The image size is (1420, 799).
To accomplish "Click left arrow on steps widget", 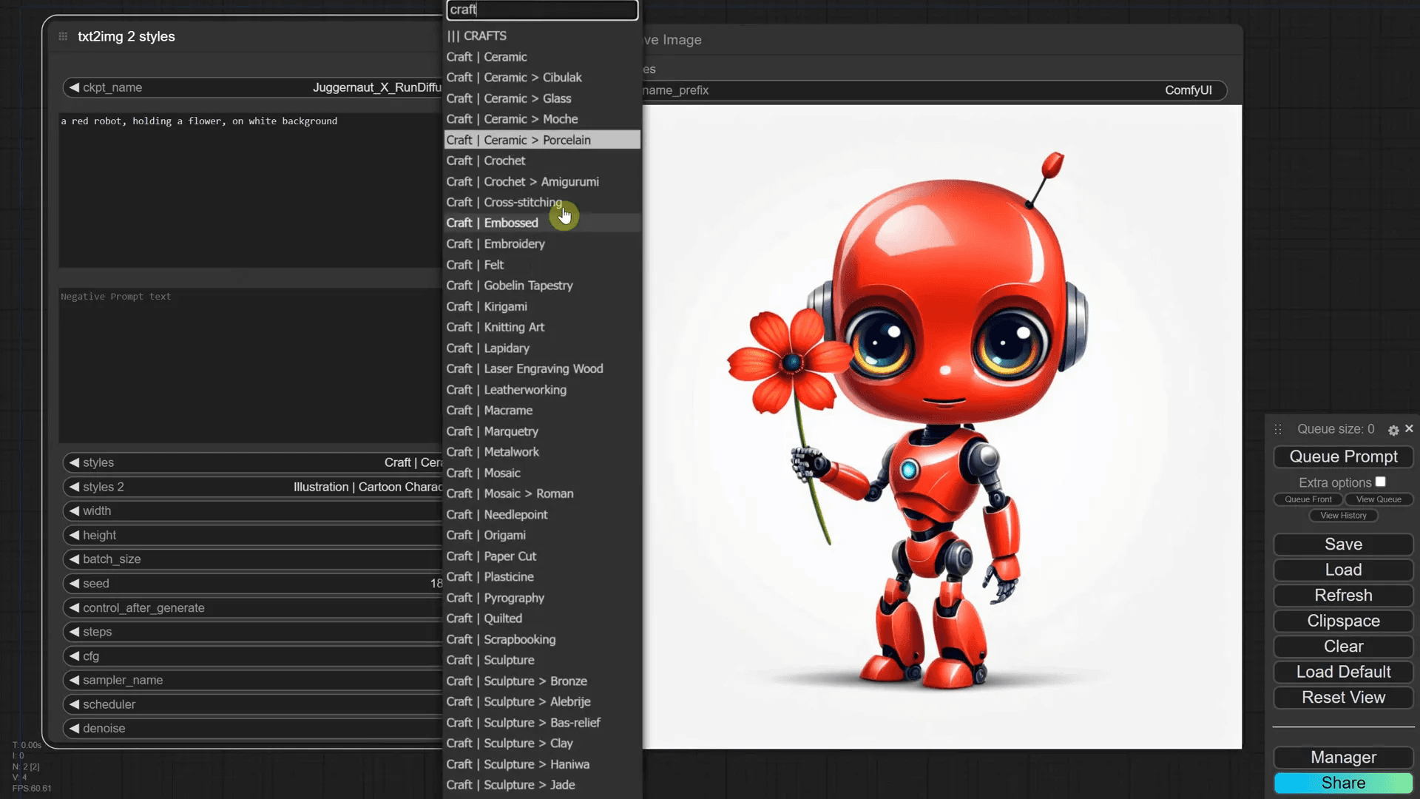I will [74, 631].
